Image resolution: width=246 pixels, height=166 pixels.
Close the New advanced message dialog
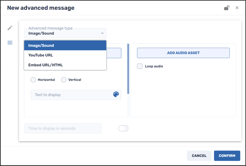pos(237,8)
